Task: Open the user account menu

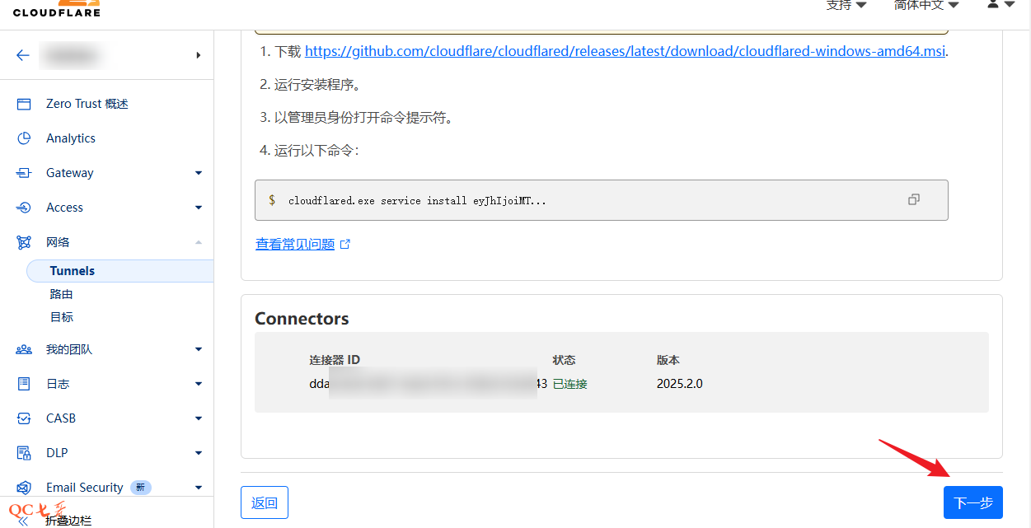Action: click(x=1001, y=5)
